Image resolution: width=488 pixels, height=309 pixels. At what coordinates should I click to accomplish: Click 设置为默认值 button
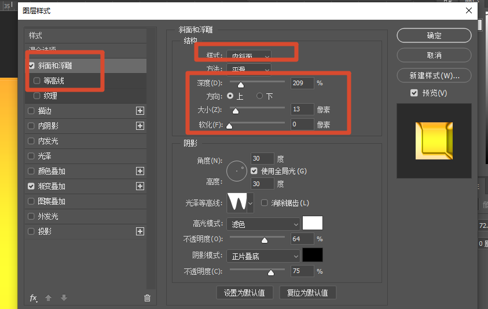245,293
